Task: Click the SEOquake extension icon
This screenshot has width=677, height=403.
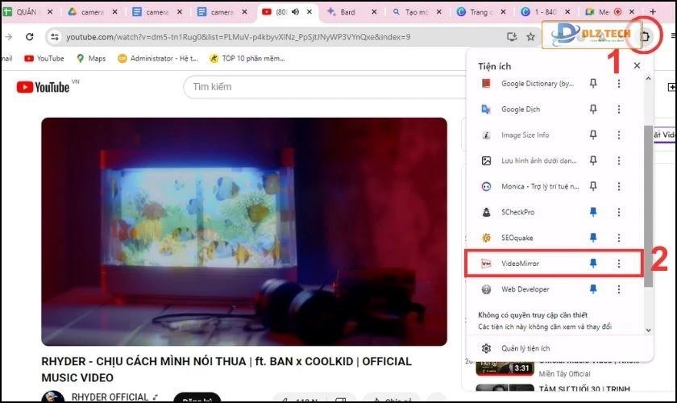Action: (486, 238)
